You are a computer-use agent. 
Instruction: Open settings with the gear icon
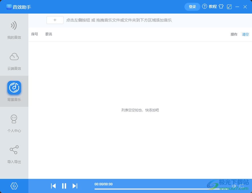coord(14,186)
